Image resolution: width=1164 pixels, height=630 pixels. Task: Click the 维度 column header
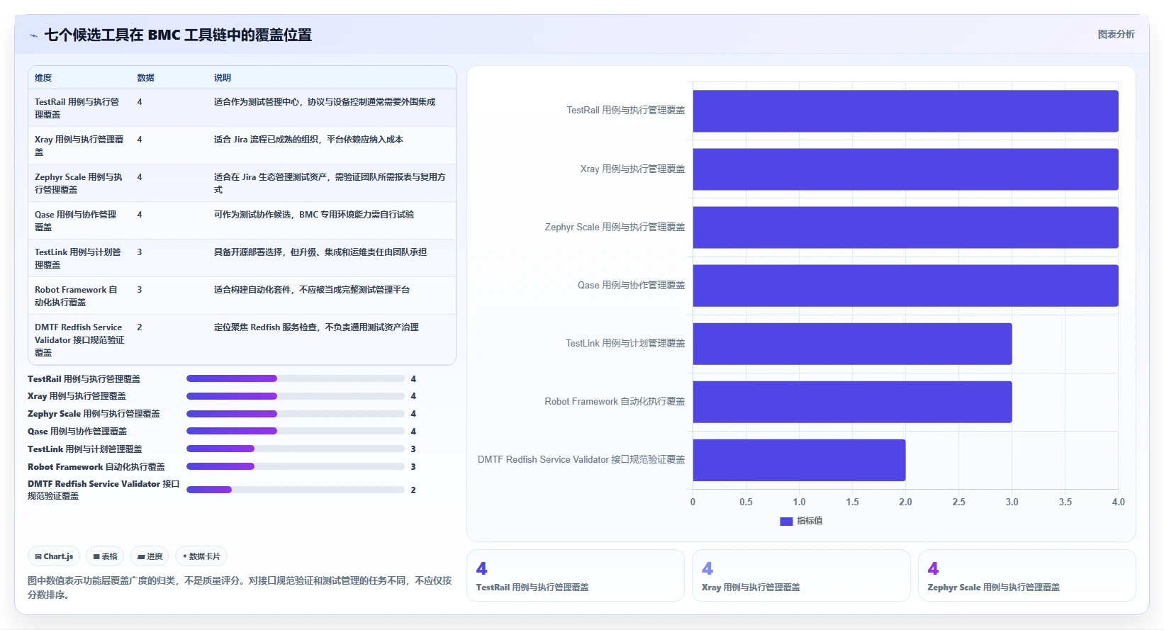coord(43,78)
